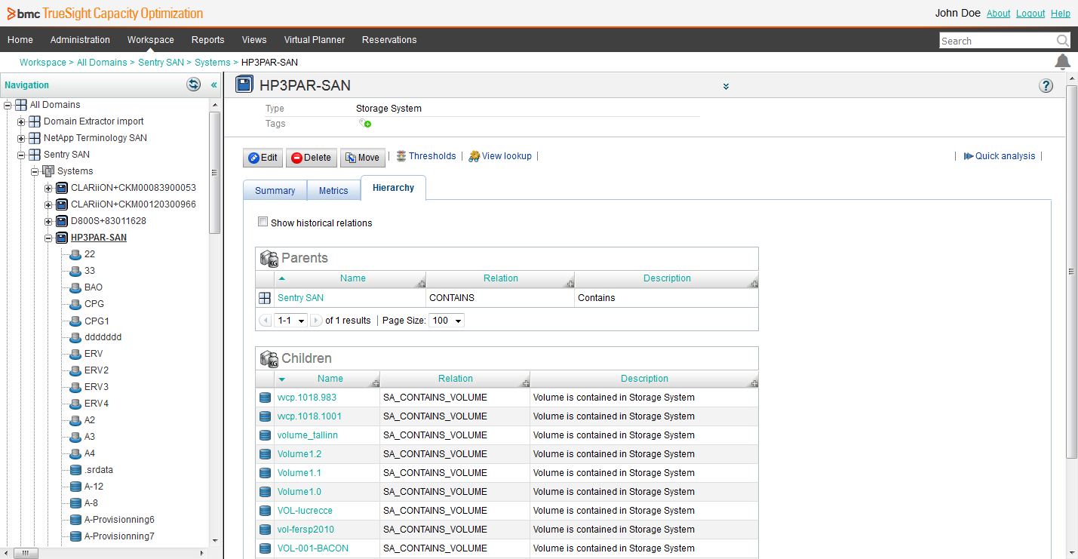Sort Children by Relation column header
Screen dimensions: 1078x559
[456, 379]
